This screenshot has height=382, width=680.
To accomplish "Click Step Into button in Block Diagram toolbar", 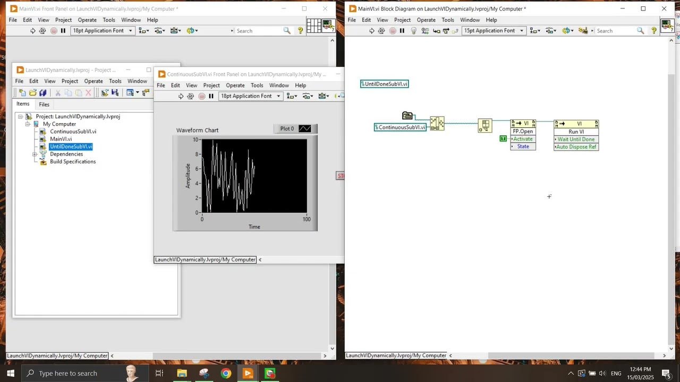I will 437,31.
